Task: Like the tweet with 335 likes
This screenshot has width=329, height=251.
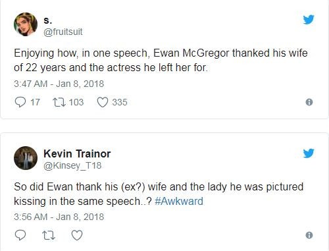Action: click(x=103, y=102)
